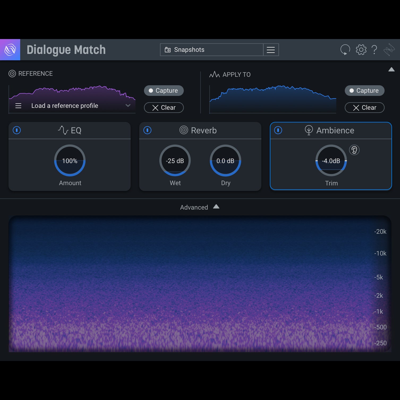Click the -10k frequency label

pos(380,253)
